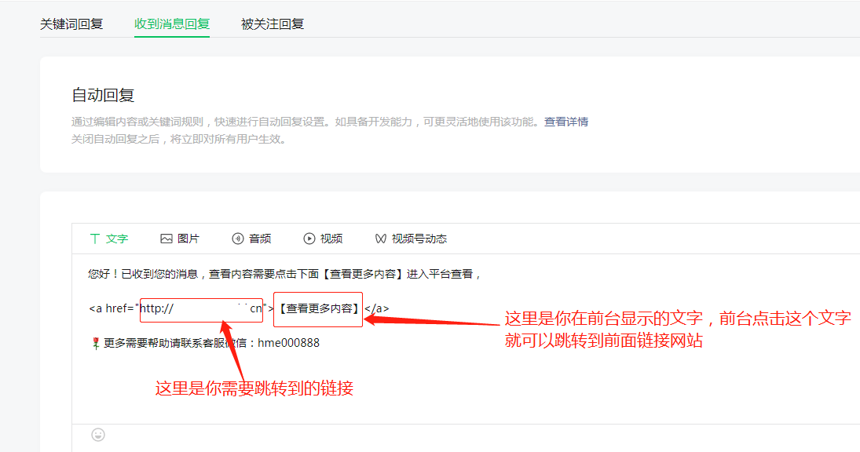
Task: Select the 视频 reply type tab
Action: [x=323, y=239]
